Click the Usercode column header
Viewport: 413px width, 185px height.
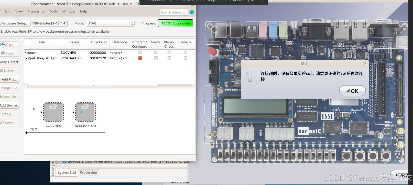(119, 44)
